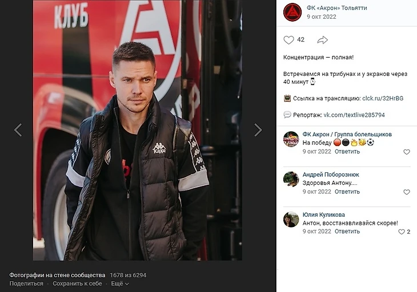Share the post via the arrow icon
Viewport: 417px width, 292px height.
click(323, 40)
